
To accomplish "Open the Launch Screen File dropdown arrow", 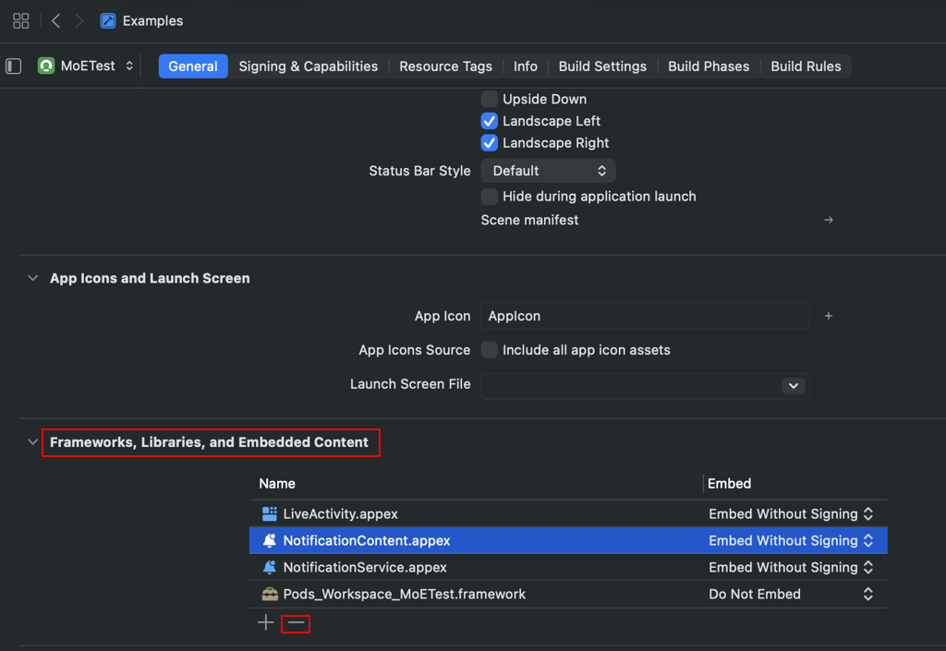I will click(794, 386).
